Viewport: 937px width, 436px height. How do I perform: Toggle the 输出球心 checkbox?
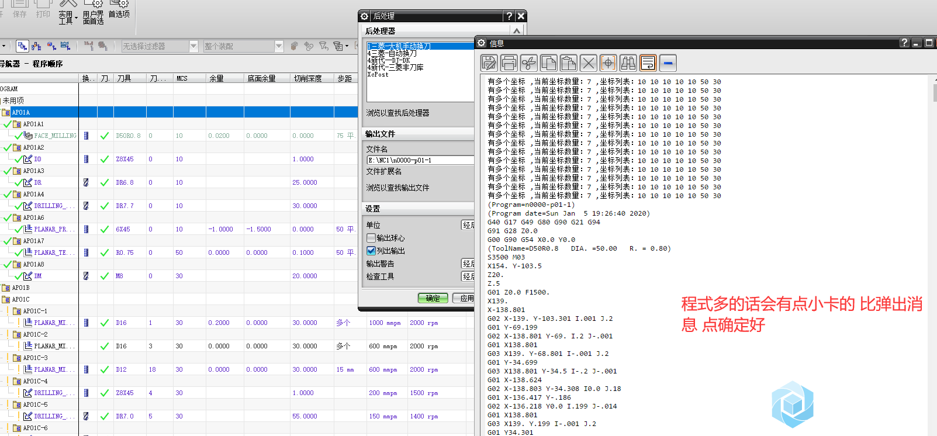tap(371, 238)
